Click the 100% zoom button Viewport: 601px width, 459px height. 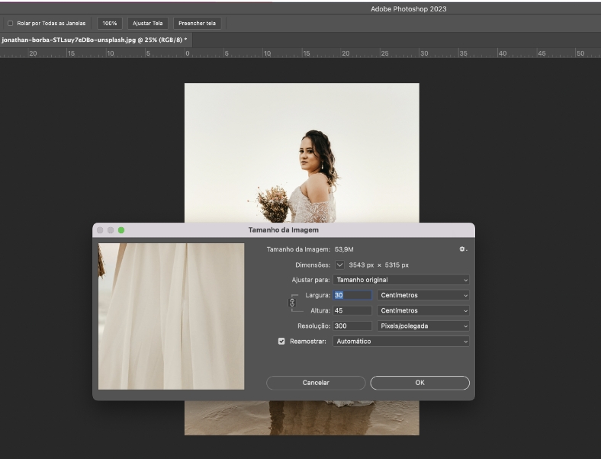(x=110, y=24)
